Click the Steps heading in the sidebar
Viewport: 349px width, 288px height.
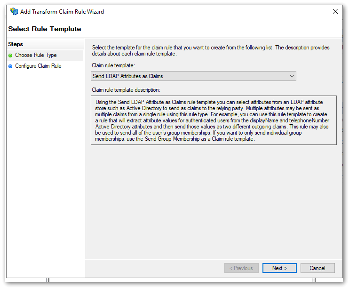click(x=16, y=44)
